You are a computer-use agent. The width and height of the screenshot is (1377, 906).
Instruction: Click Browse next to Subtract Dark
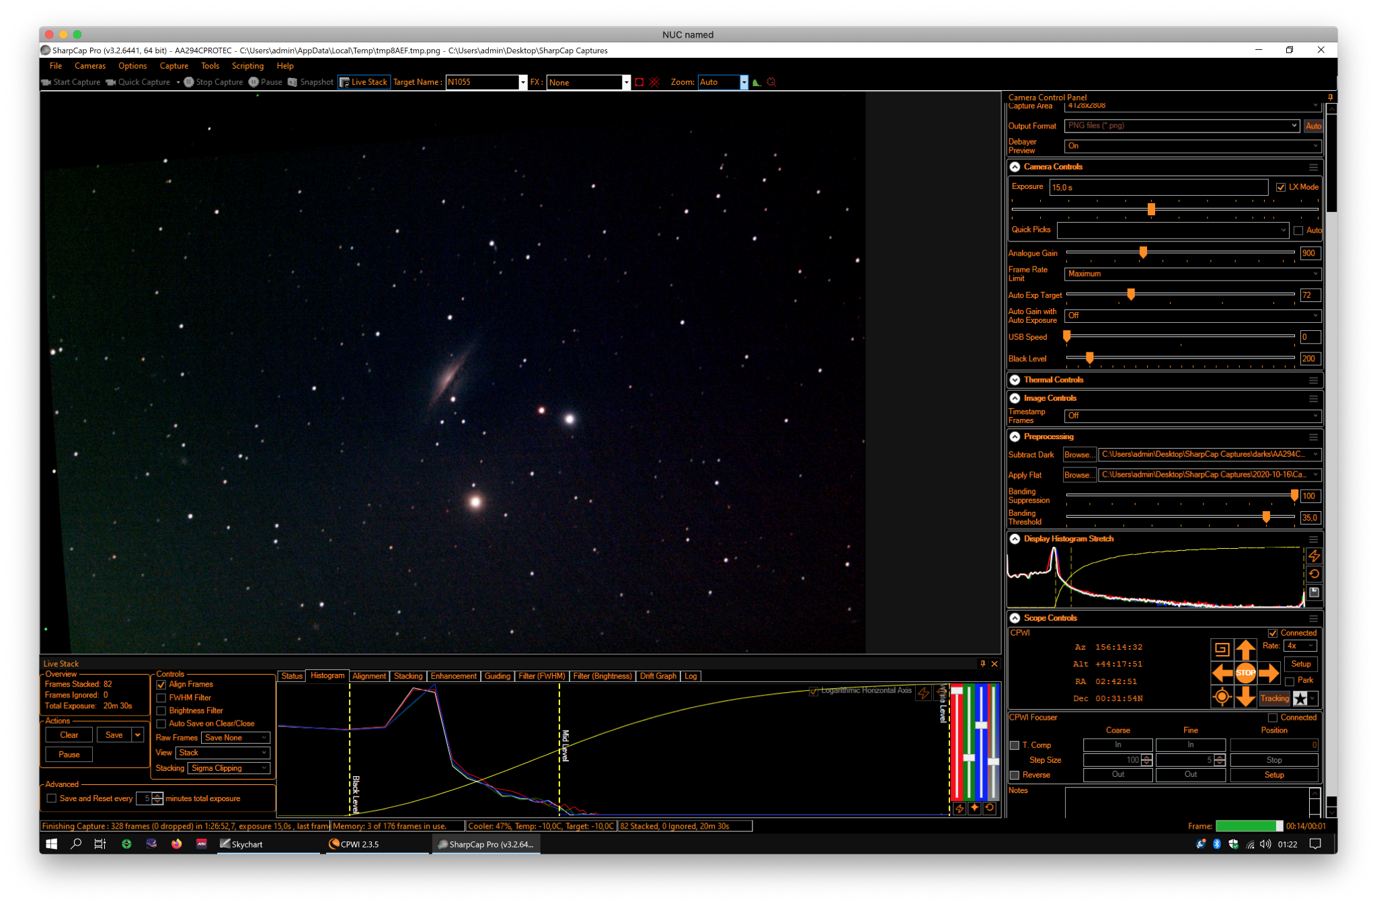(x=1078, y=455)
